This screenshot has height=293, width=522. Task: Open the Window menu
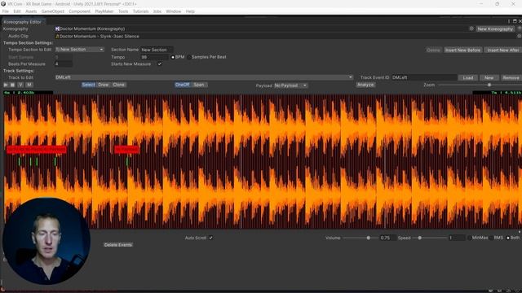tap(174, 11)
